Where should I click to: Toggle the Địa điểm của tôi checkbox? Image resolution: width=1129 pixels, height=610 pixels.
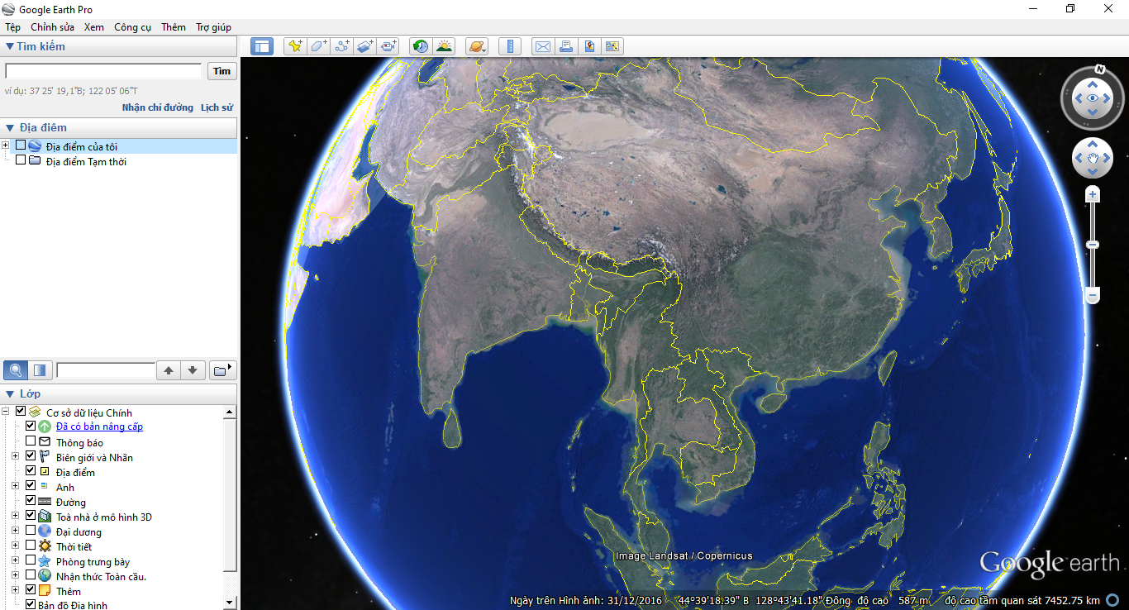[21, 145]
